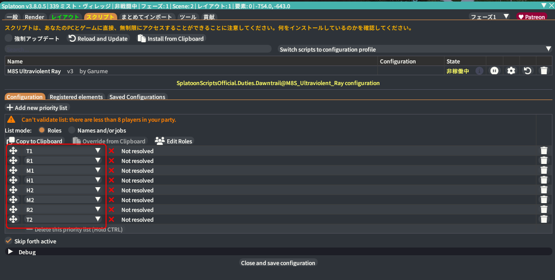Delete the T1 priority entry
Image resolution: width=555 pixels, height=280 pixels.
pyautogui.click(x=544, y=151)
